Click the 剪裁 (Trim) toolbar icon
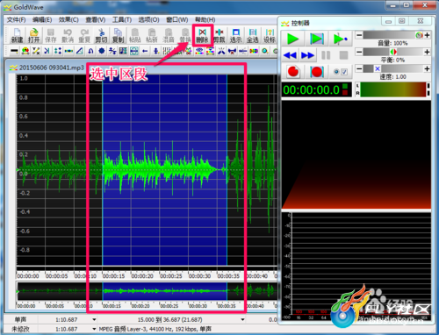Screen dimensions: 439x335 (x=219, y=35)
